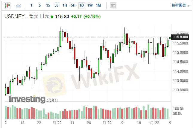
Task: Select the 1D daily timeframe
Action: point(81,5)
